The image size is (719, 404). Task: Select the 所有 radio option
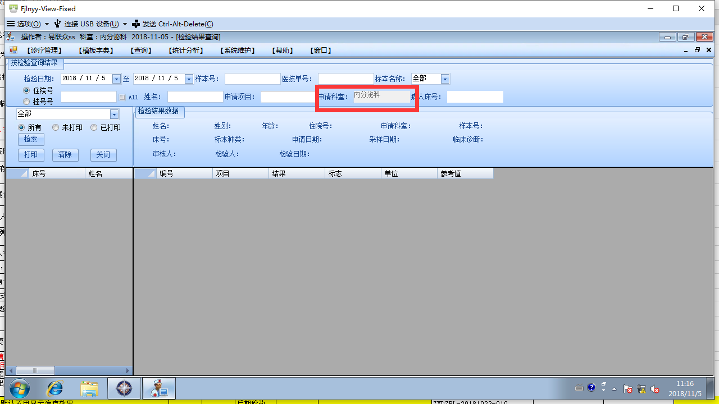pyautogui.click(x=22, y=127)
